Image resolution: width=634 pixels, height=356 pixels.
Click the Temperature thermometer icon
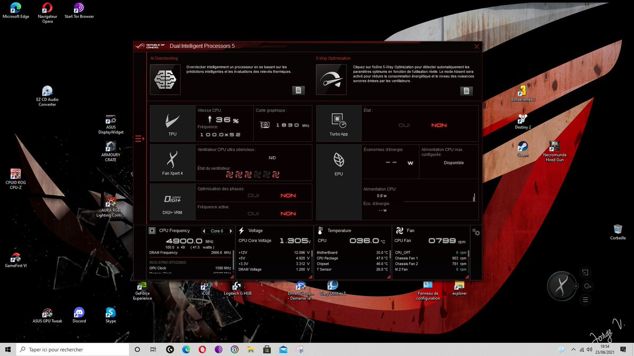(321, 230)
